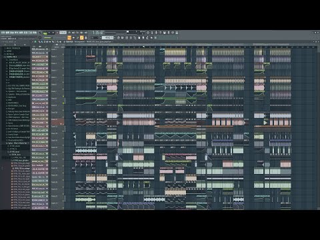Click Arrangement in the playlist title breadcrumb

coord(79,41)
